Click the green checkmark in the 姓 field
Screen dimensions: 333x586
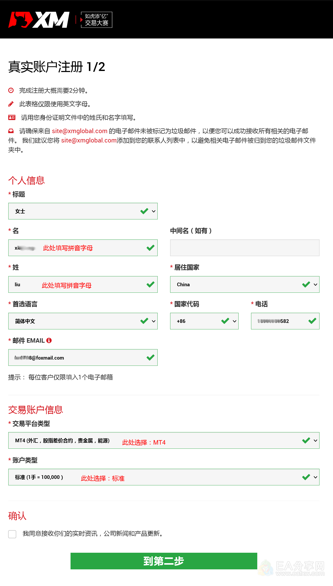[x=150, y=284]
